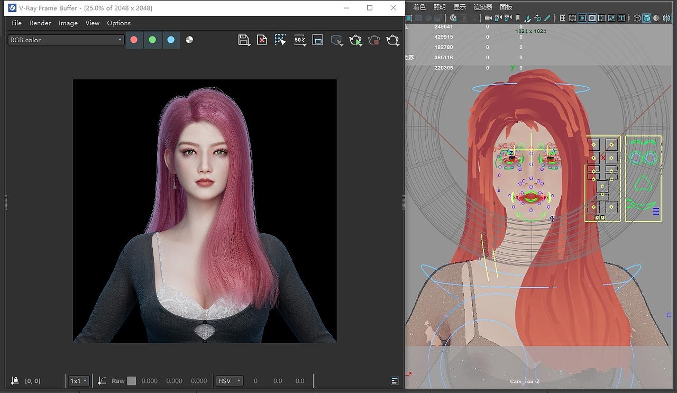
Task: Open the RGB color channel dropdown
Action: point(66,40)
